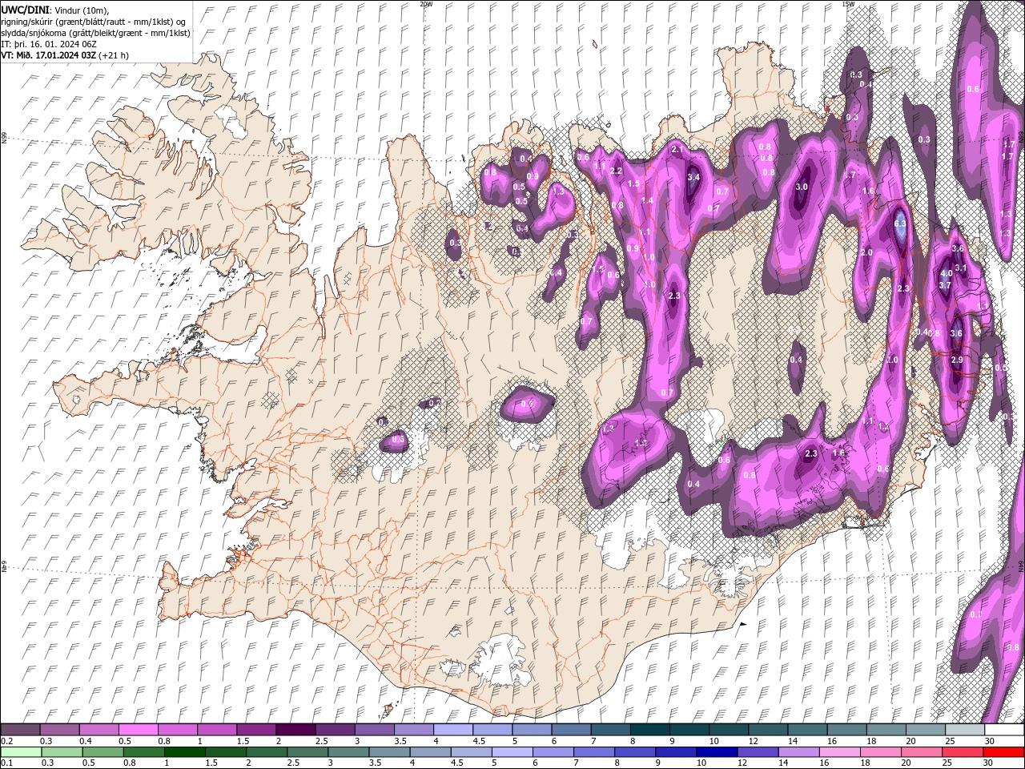Click the 'slydda/snjókoma' legend description line
This screenshot has height=769, width=1025.
(95, 33)
